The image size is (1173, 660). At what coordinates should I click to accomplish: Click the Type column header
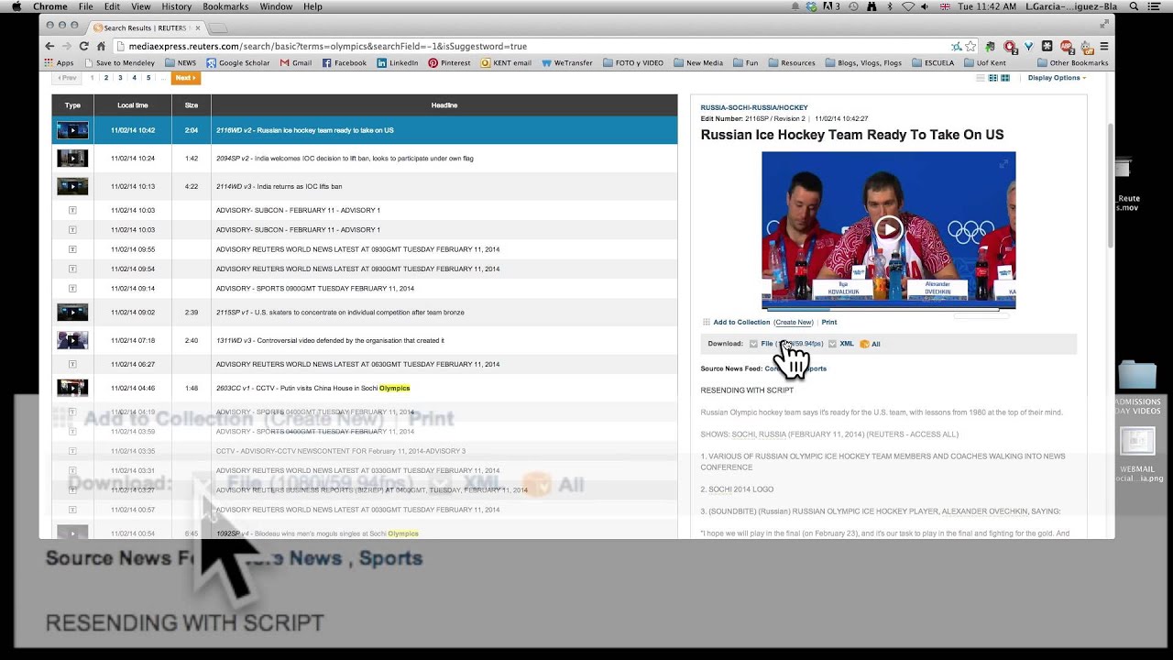pos(72,105)
